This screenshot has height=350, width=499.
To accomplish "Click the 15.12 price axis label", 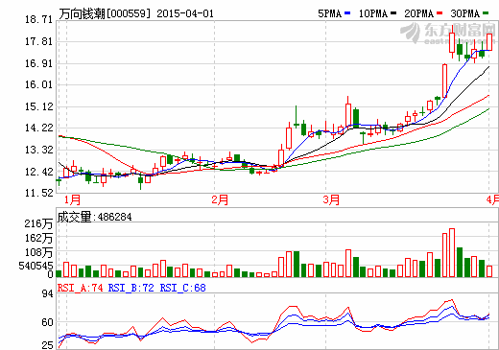I will (x=38, y=106).
